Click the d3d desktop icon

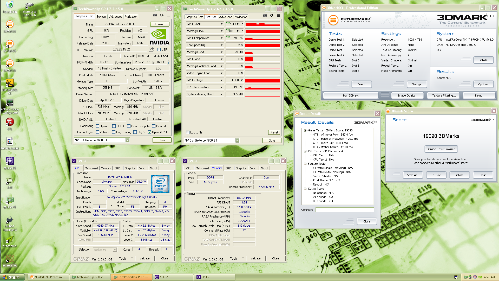pos(10,183)
